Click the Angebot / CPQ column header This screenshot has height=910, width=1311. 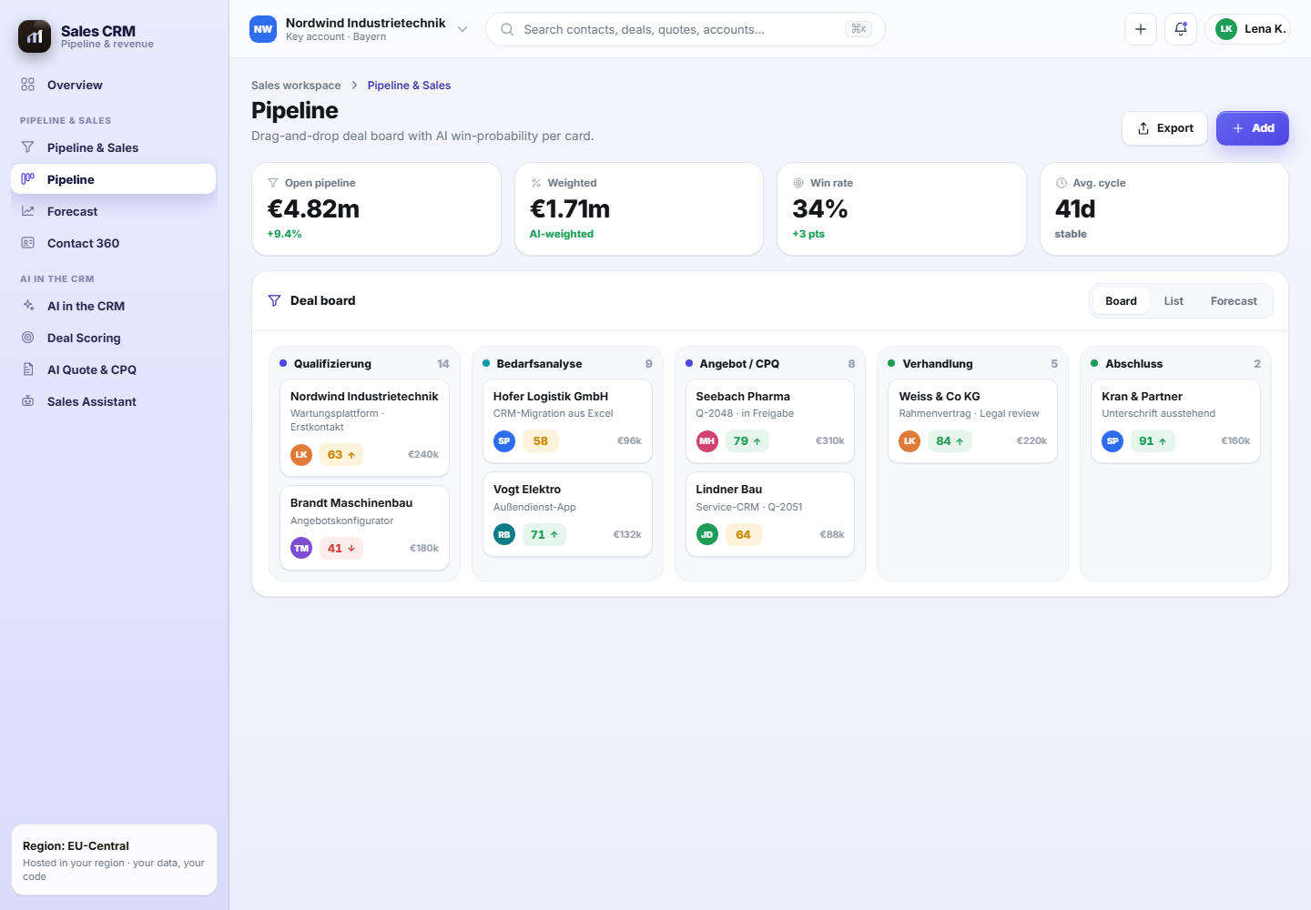[770, 364]
